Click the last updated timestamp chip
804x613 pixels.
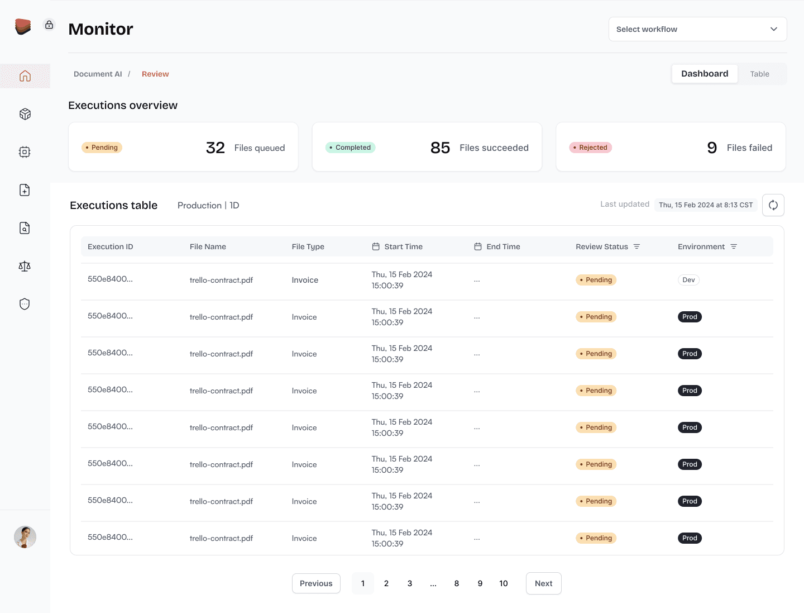(x=706, y=205)
